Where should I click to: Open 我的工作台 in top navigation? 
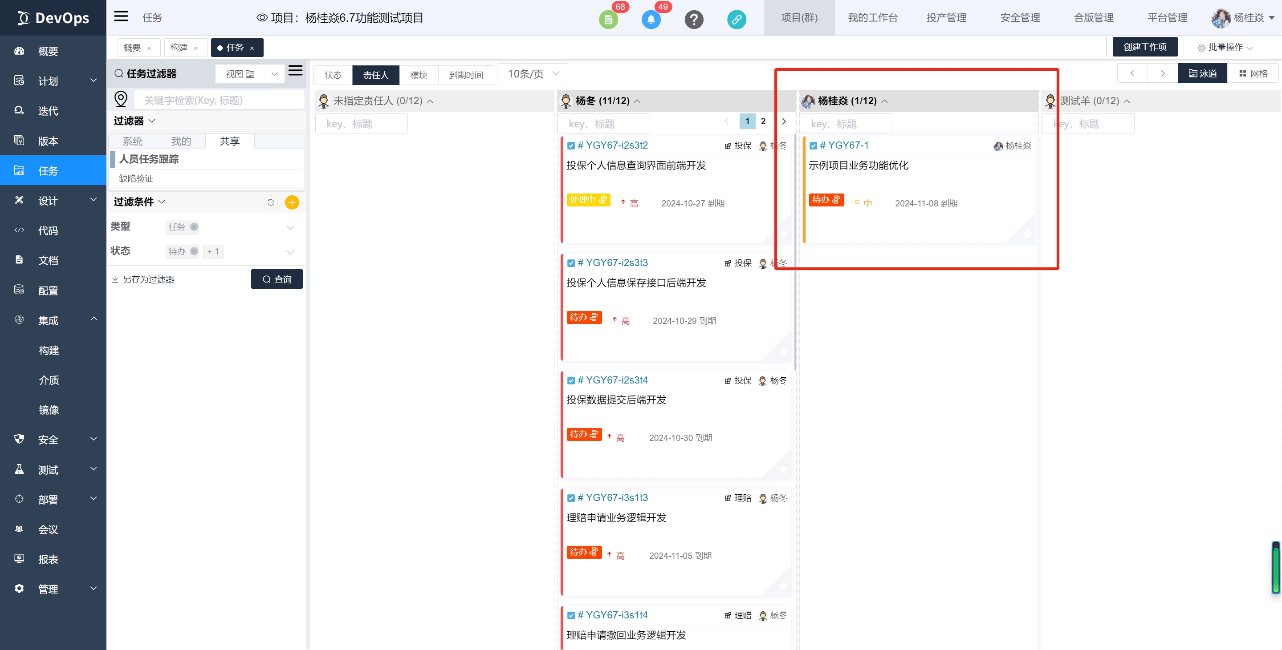tap(872, 18)
